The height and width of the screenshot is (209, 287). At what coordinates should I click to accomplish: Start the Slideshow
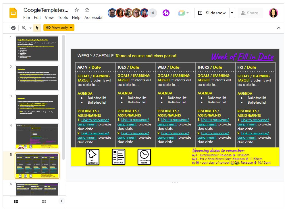click(x=212, y=13)
